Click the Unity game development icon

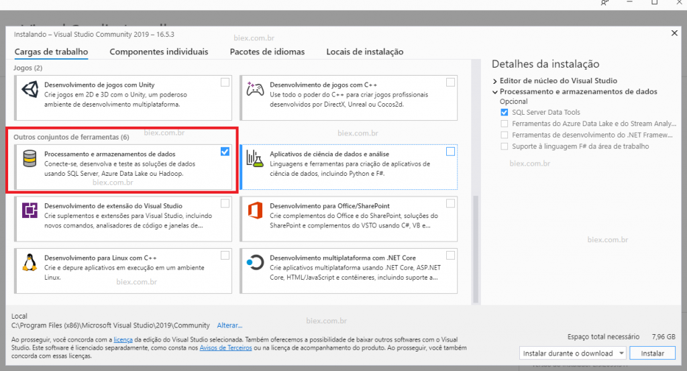pyautogui.click(x=30, y=89)
